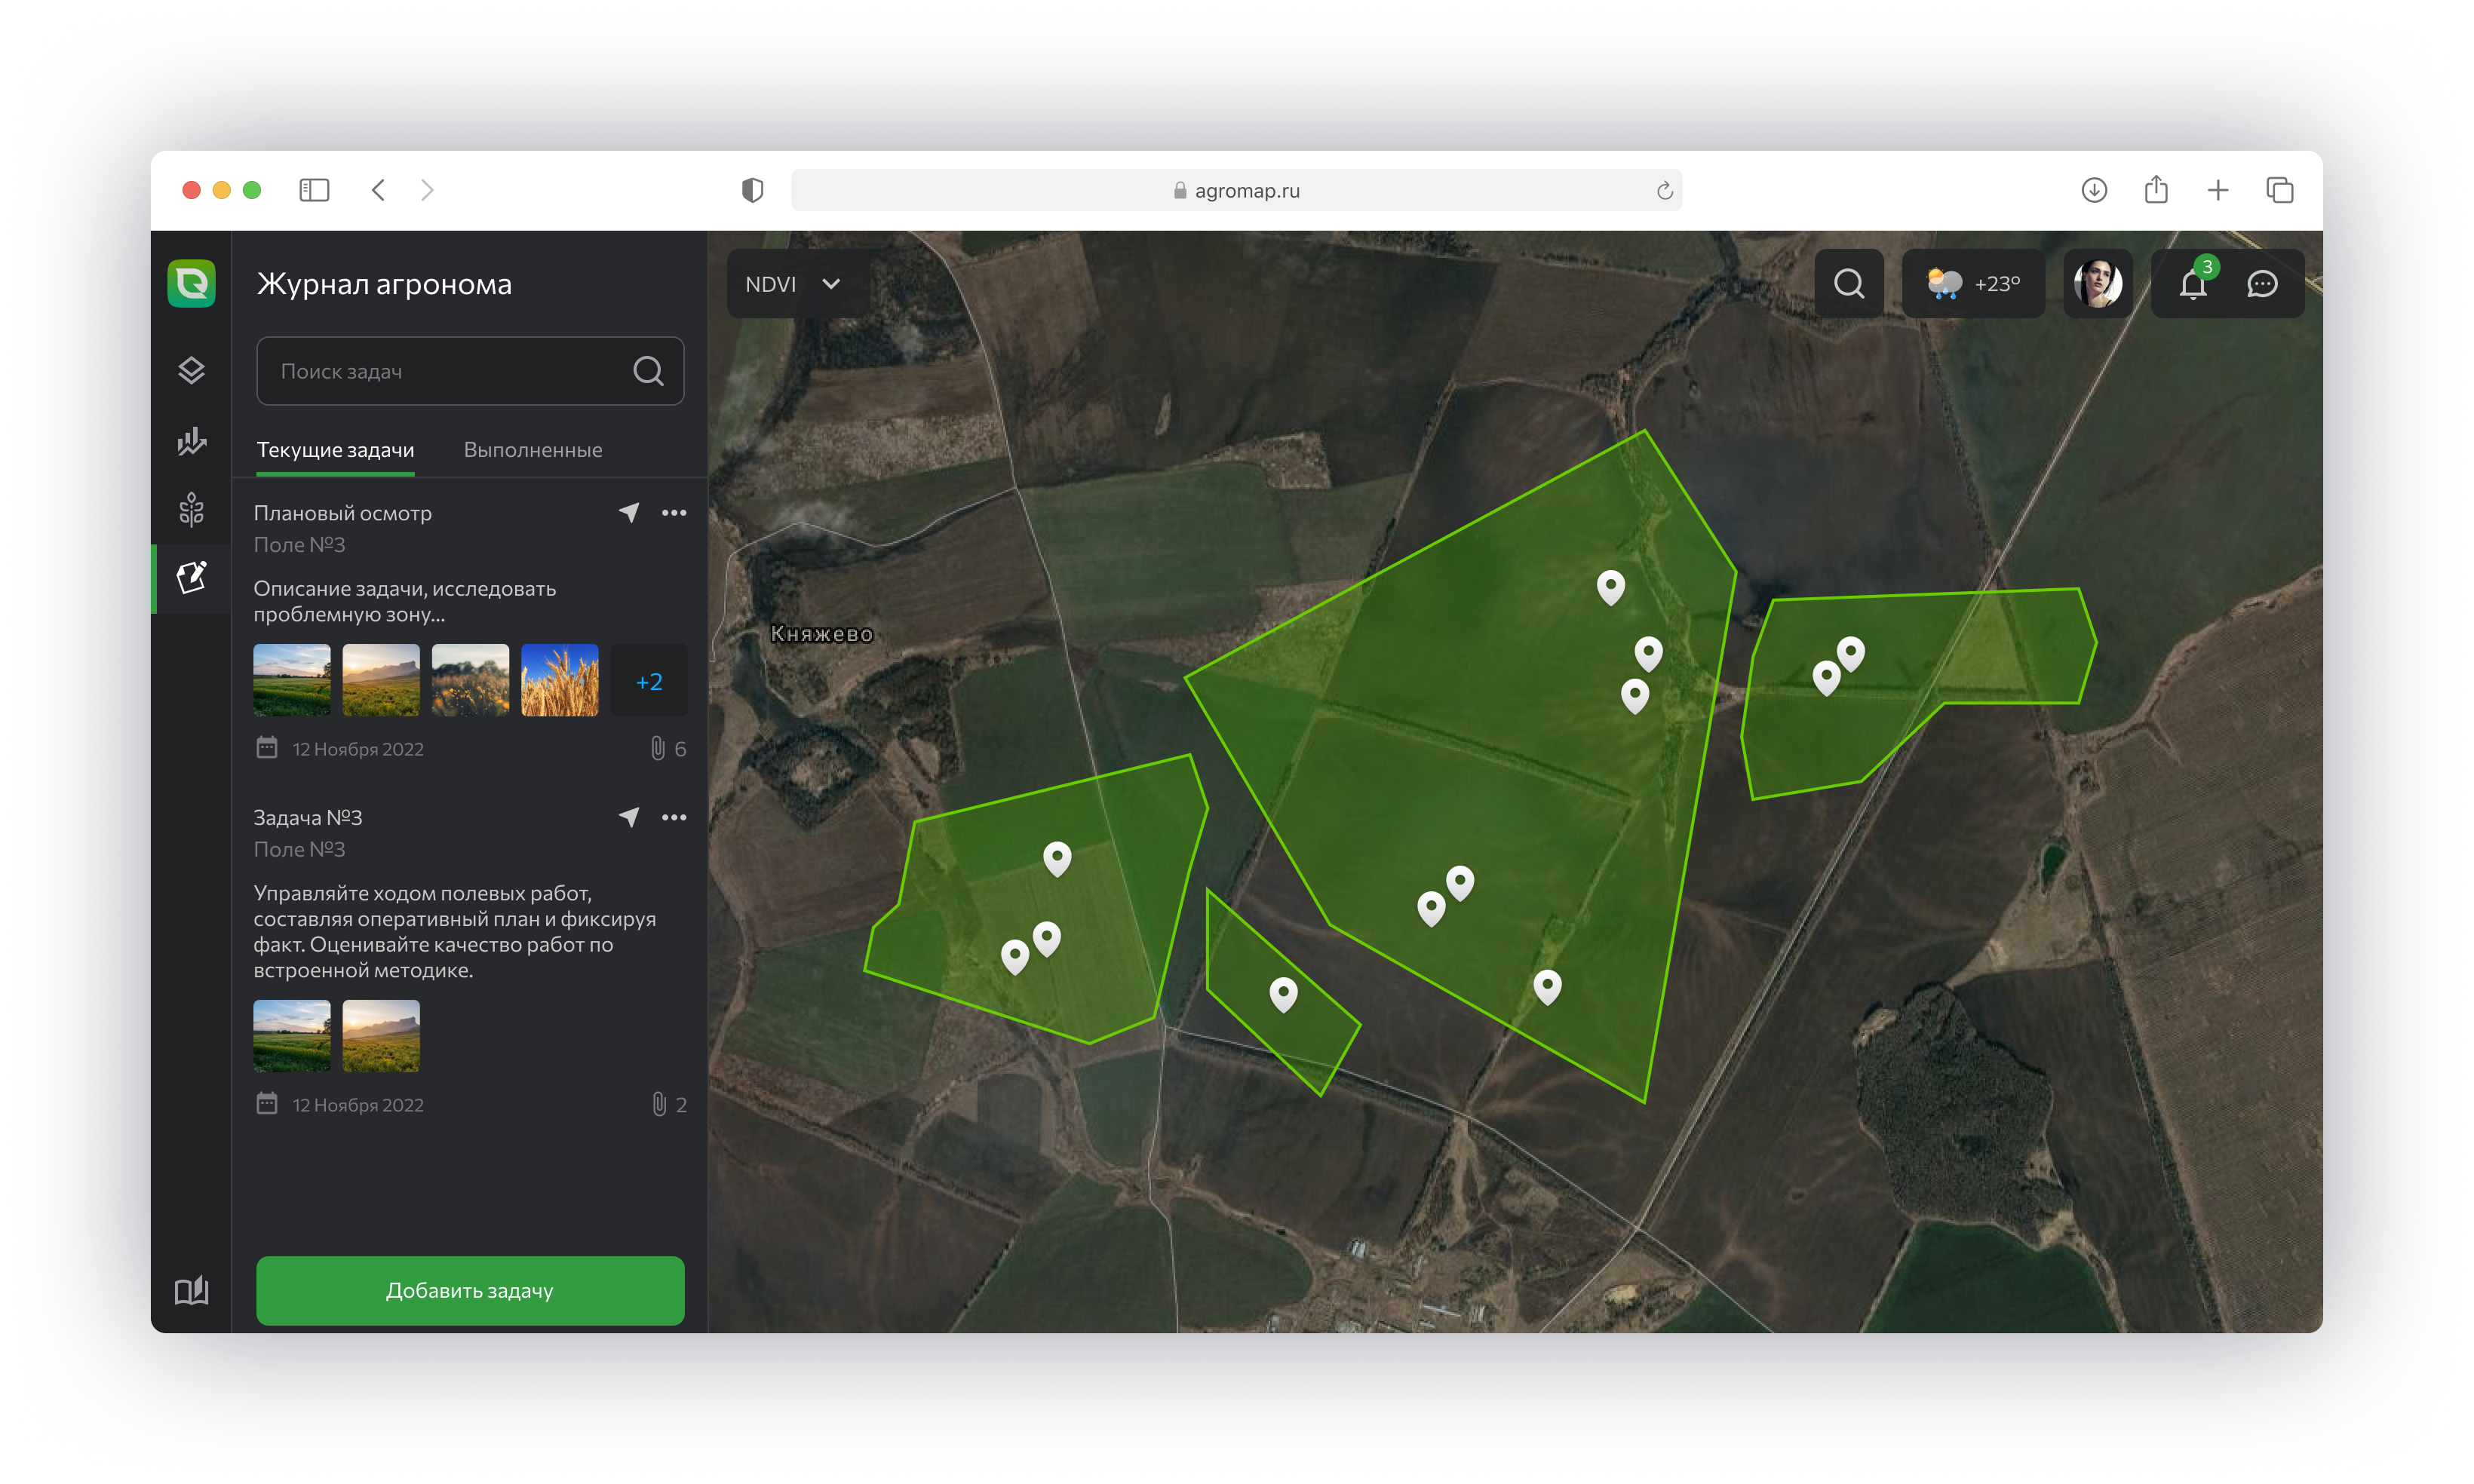Click Поле №3 label under Плановый осмотр
Viewport: 2474px width, 1484px height.
[299, 545]
